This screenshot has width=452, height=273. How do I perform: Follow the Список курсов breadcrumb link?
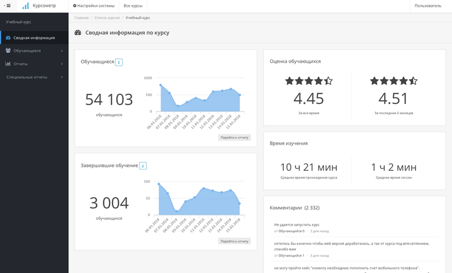(x=107, y=18)
